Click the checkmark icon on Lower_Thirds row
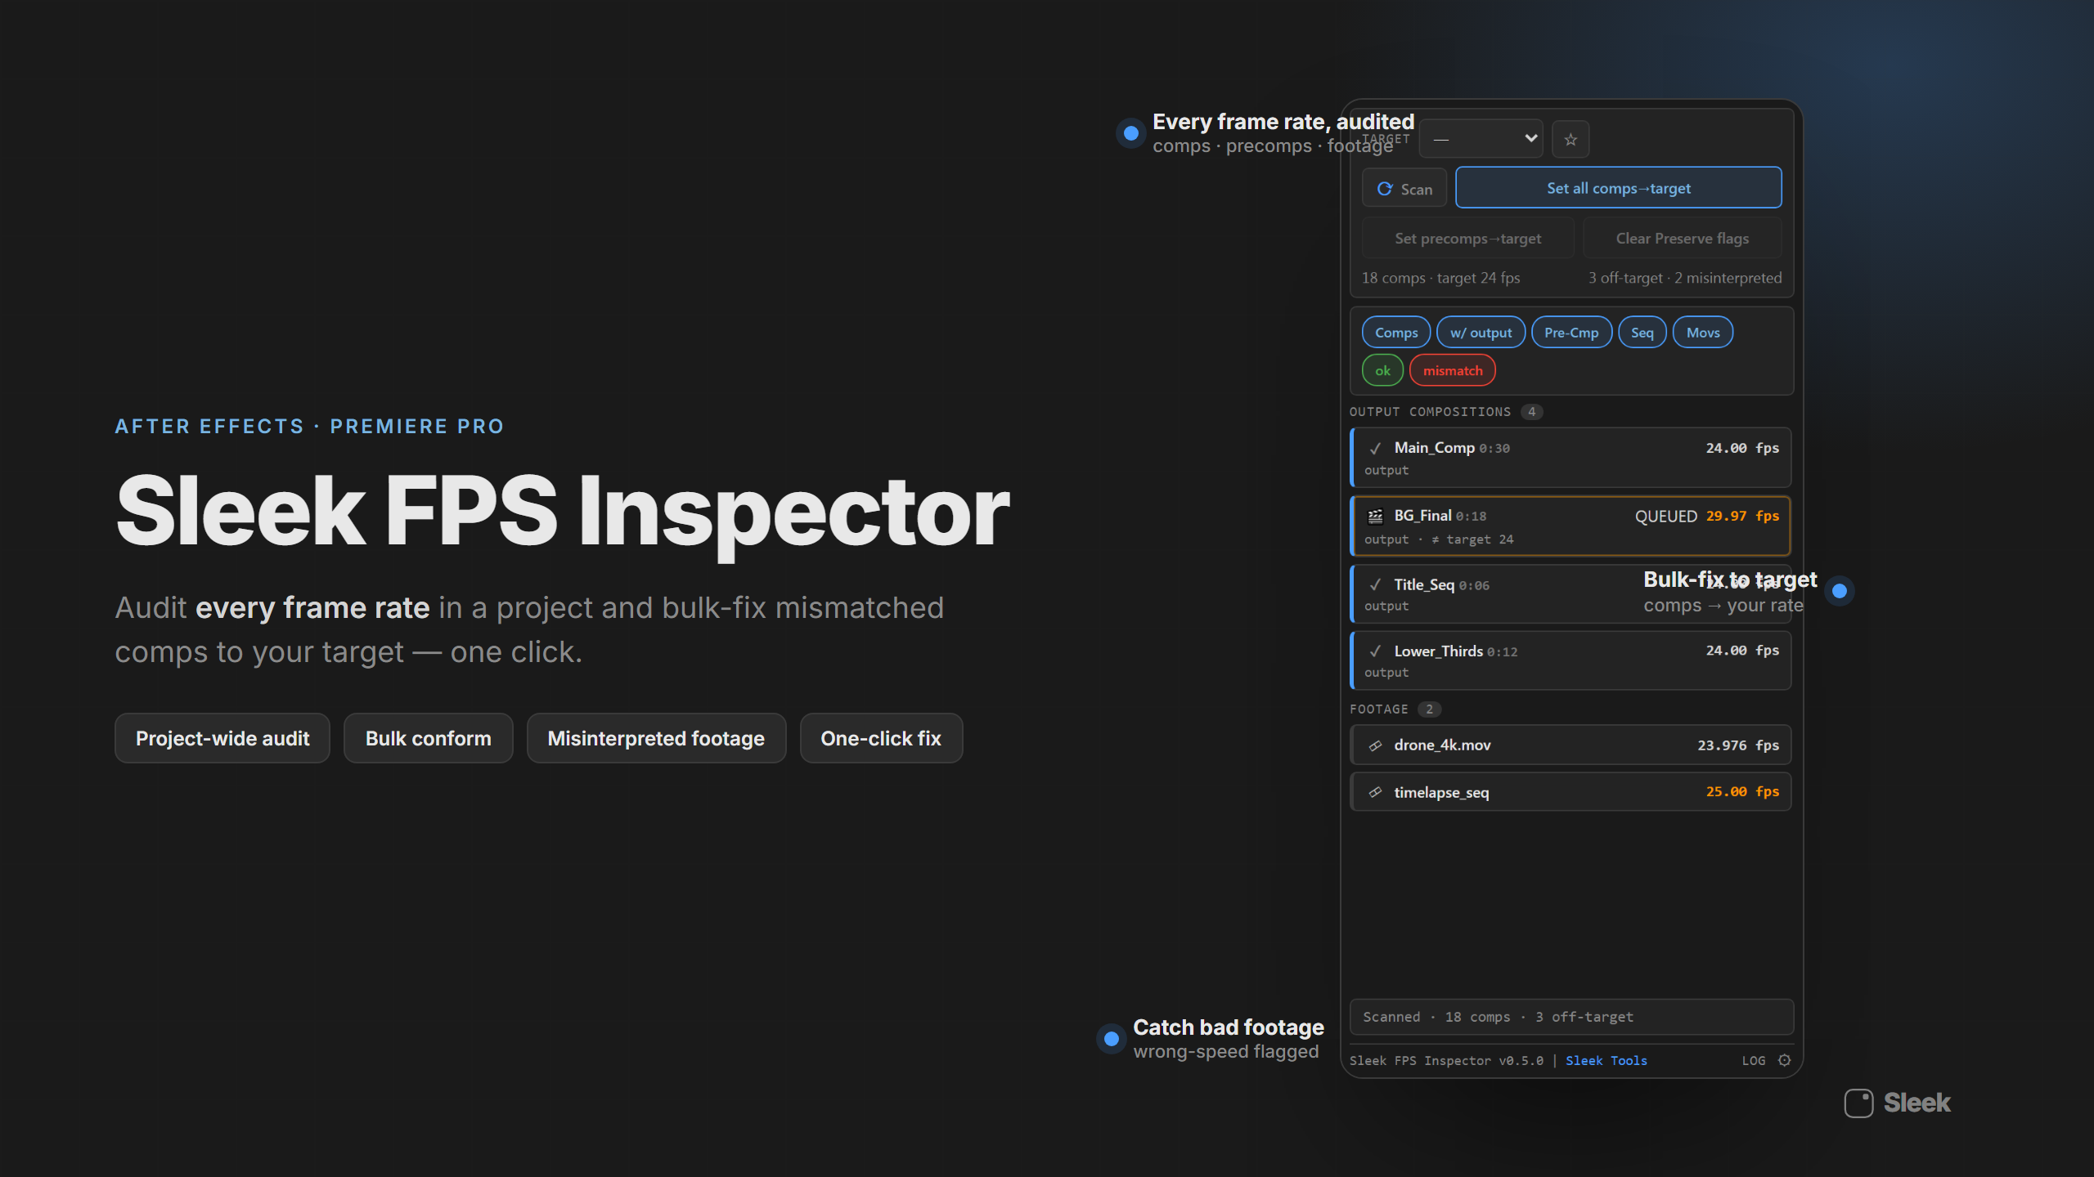2094x1177 pixels. point(1376,651)
